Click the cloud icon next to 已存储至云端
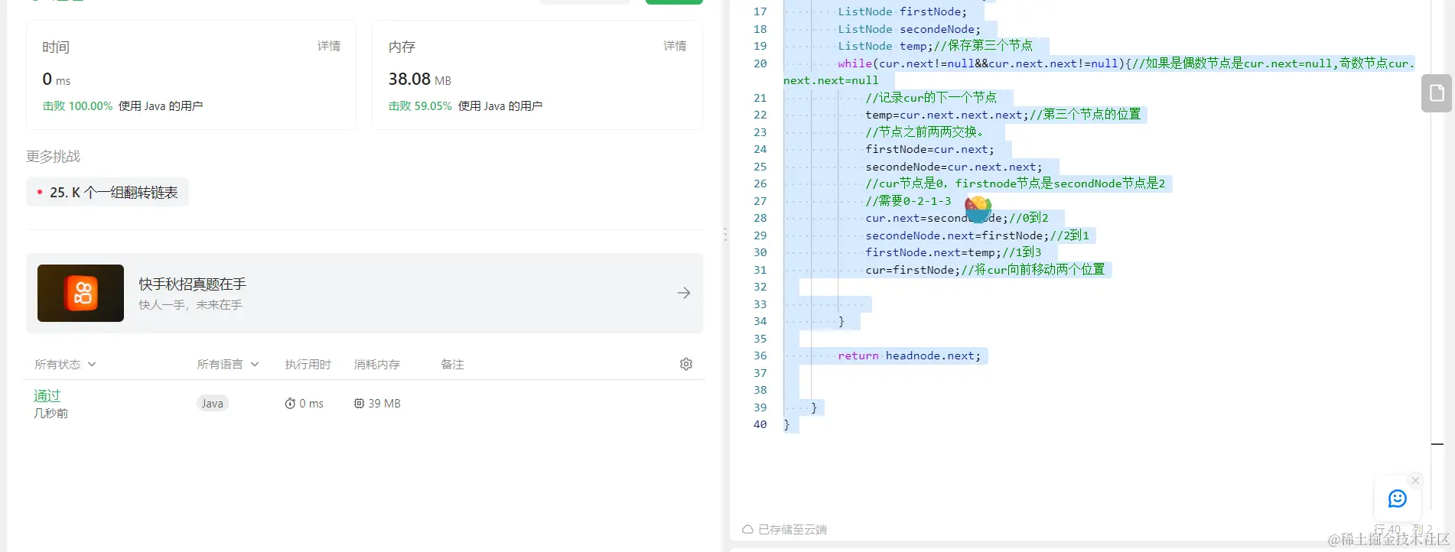This screenshot has height=552, width=1455. [747, 529]
